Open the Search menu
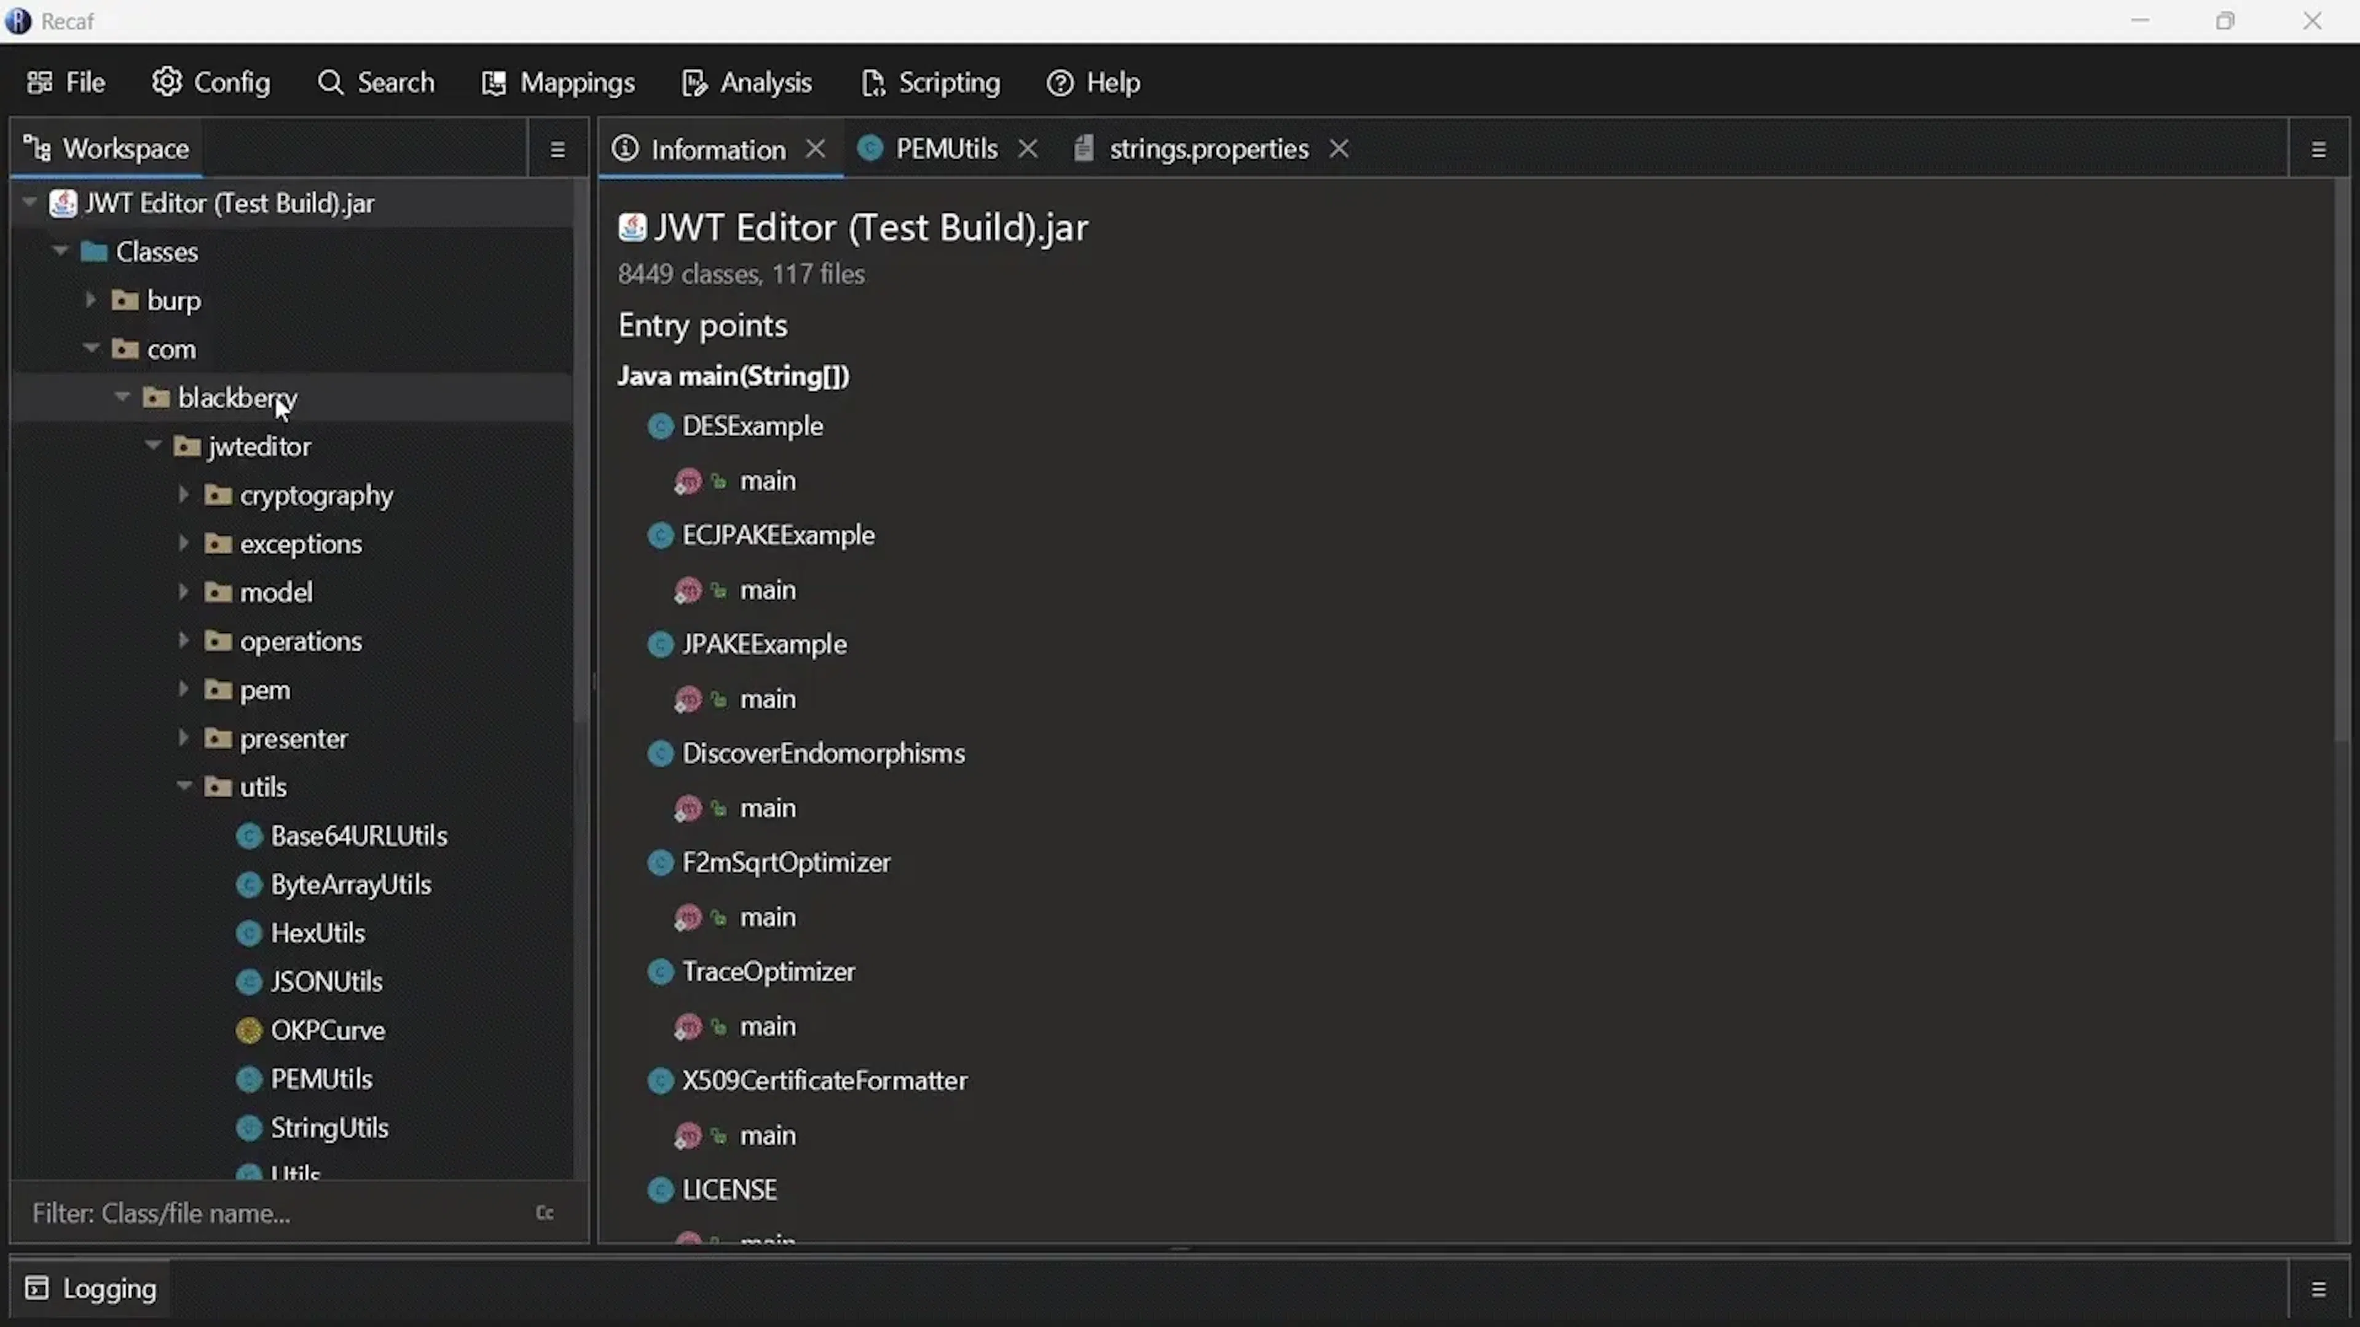This screenshot has height=1327, width=2360. tap(376, 82)
